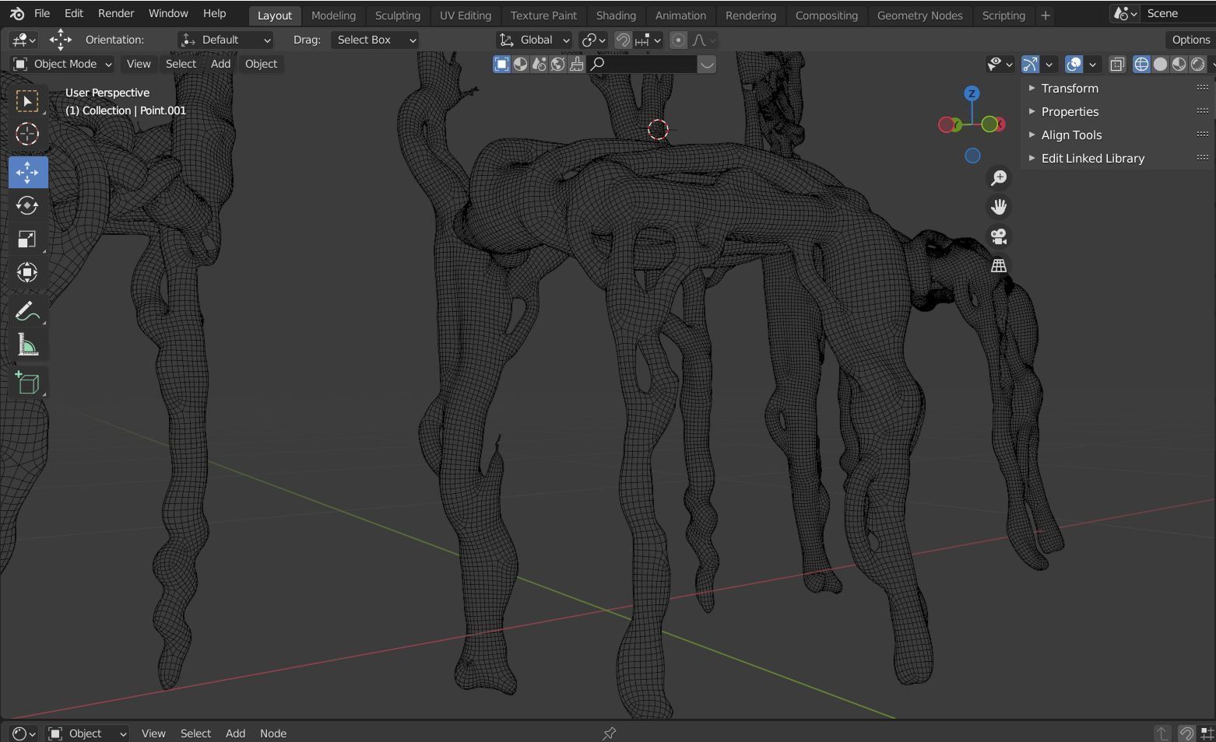Toggle snapping magnet in node editor header
This screenshot has height=742, width=1216.
tap(1186, 733)
